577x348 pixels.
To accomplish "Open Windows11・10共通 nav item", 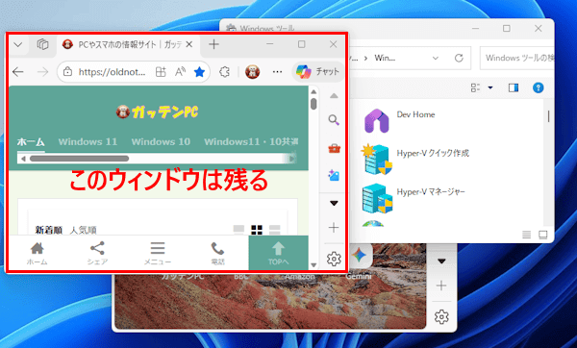I will pyautogui.click(x=251, y=142).
